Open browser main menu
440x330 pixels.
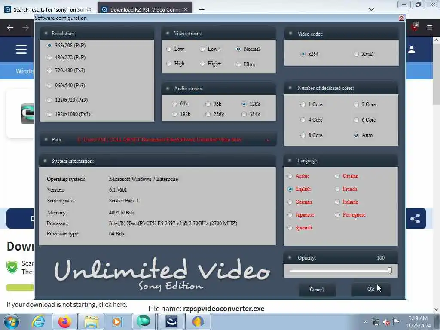(429, 27)
